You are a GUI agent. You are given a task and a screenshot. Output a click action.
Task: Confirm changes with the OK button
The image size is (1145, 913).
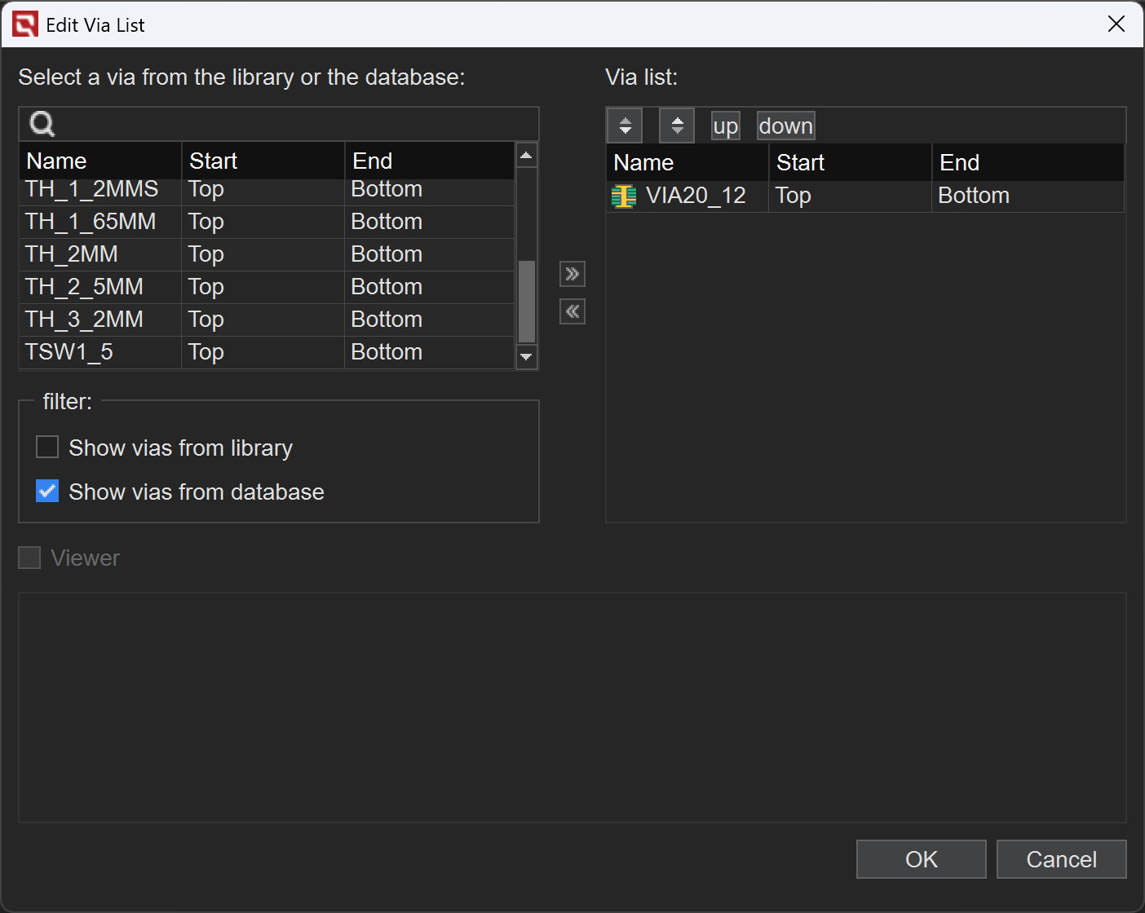[x=921, y=859]
